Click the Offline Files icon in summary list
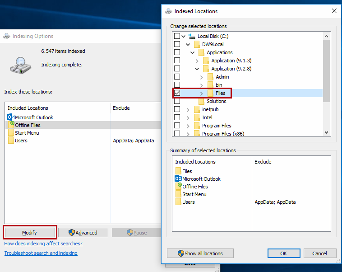 coord(178,186)
